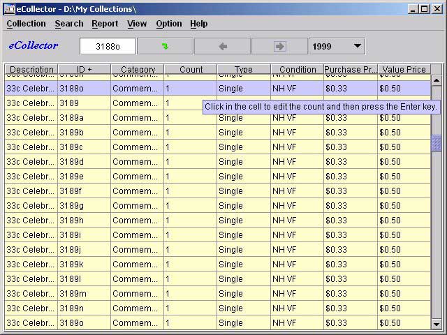447x335 pixels.
Task: Open the Report menu
Action: [105, 24]
